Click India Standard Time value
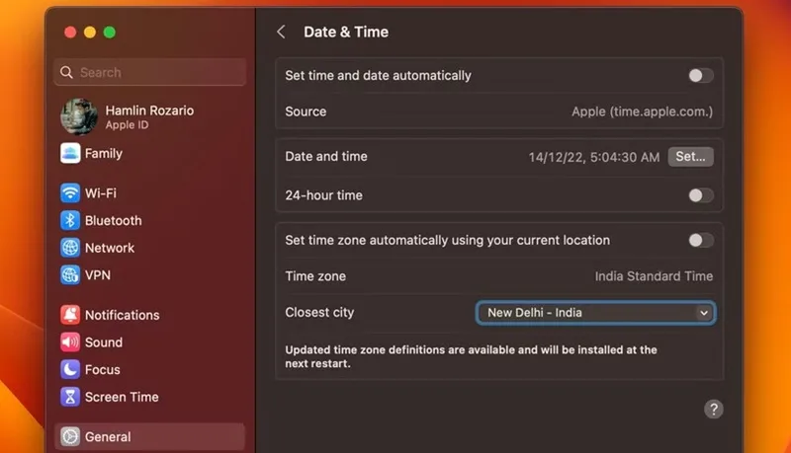 pyautogui.click(x=654, y=275)
